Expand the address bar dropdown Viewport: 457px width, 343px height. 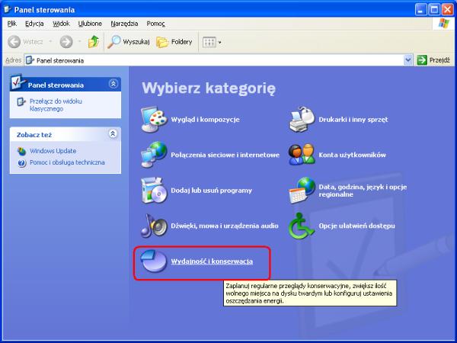click(408, 60)
